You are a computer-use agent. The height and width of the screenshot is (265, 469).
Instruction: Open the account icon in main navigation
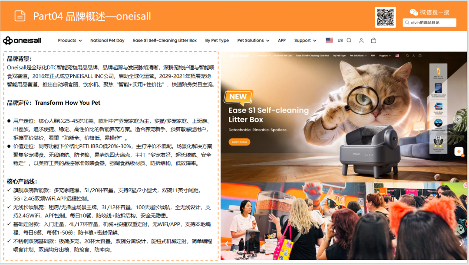pos(361,41)
